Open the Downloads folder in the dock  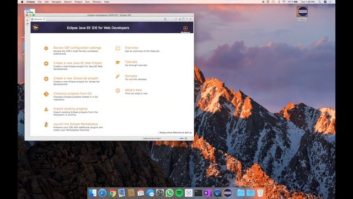pos(250,193)
